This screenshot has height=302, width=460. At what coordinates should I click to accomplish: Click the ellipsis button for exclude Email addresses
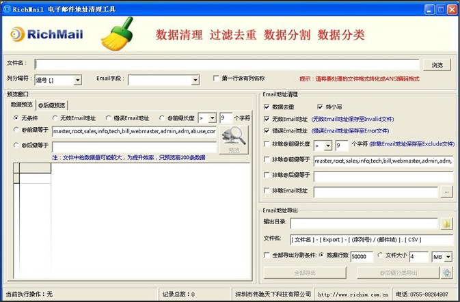(446, 192)
